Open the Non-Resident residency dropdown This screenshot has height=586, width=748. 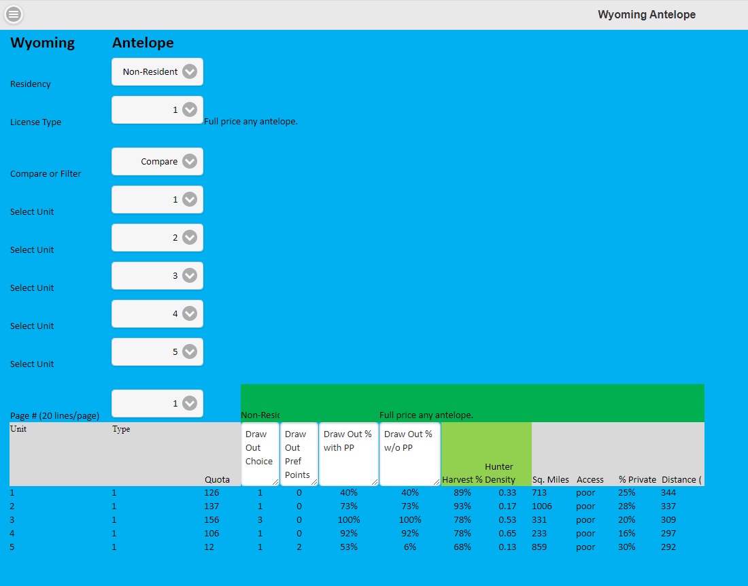coord(158,72)
